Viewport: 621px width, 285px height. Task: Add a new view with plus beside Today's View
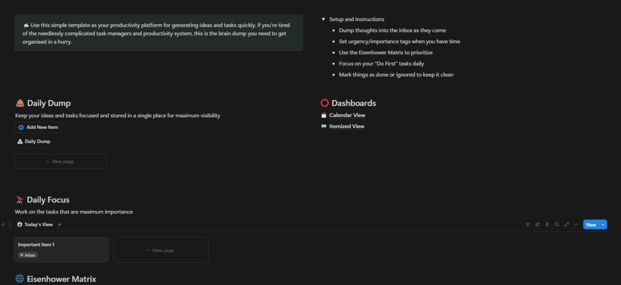[x=60, y=225]
